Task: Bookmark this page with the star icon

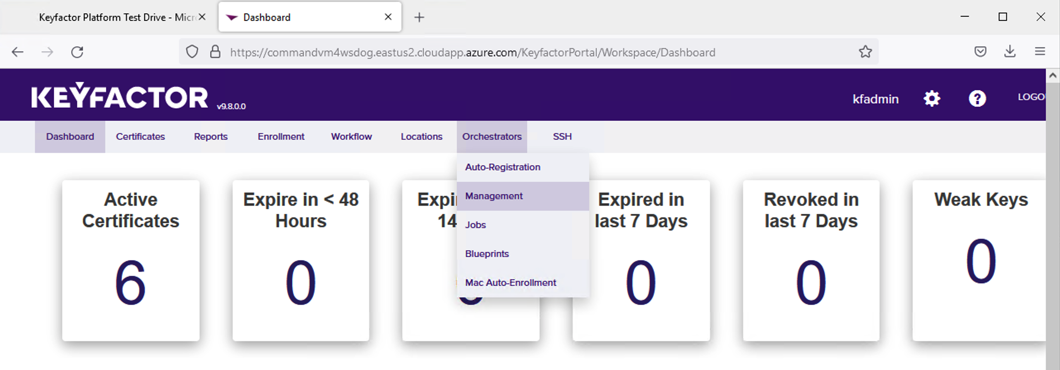Action: click(865, 52)
